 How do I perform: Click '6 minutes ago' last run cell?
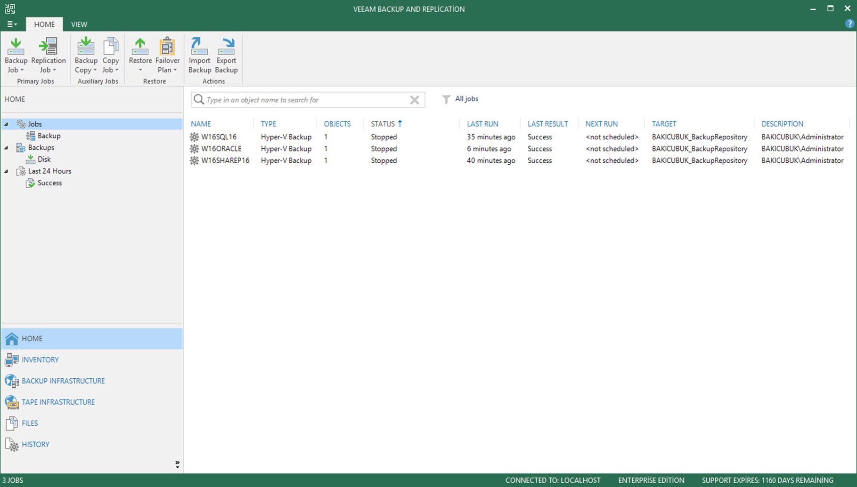tap(489, 149)
